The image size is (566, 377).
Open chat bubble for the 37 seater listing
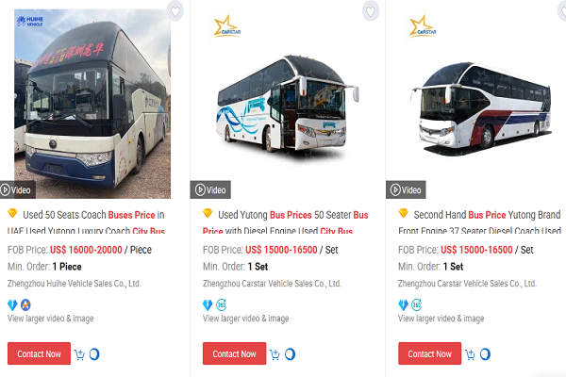(485, 354)
